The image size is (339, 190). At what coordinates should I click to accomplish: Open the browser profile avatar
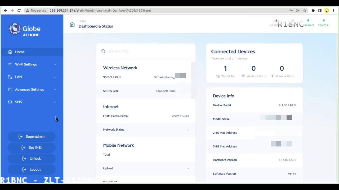coord(327,11)
